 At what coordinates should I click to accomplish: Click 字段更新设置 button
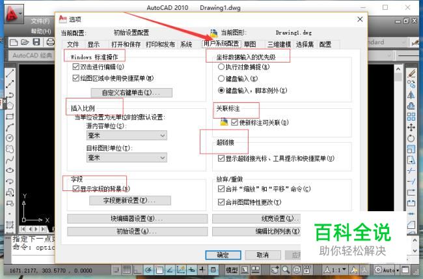coord(130,200)
